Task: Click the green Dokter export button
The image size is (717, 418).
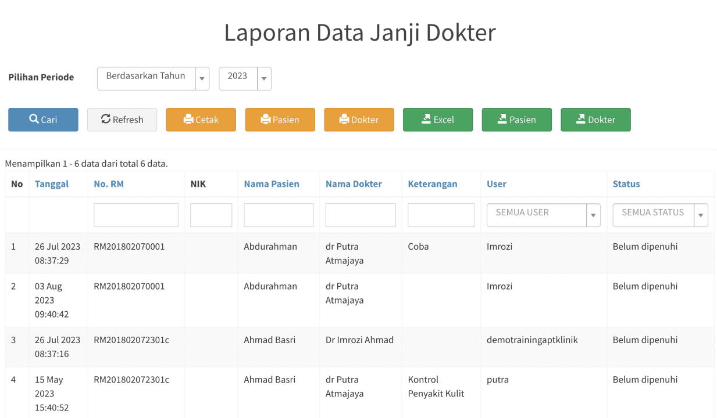Action: 595,120
